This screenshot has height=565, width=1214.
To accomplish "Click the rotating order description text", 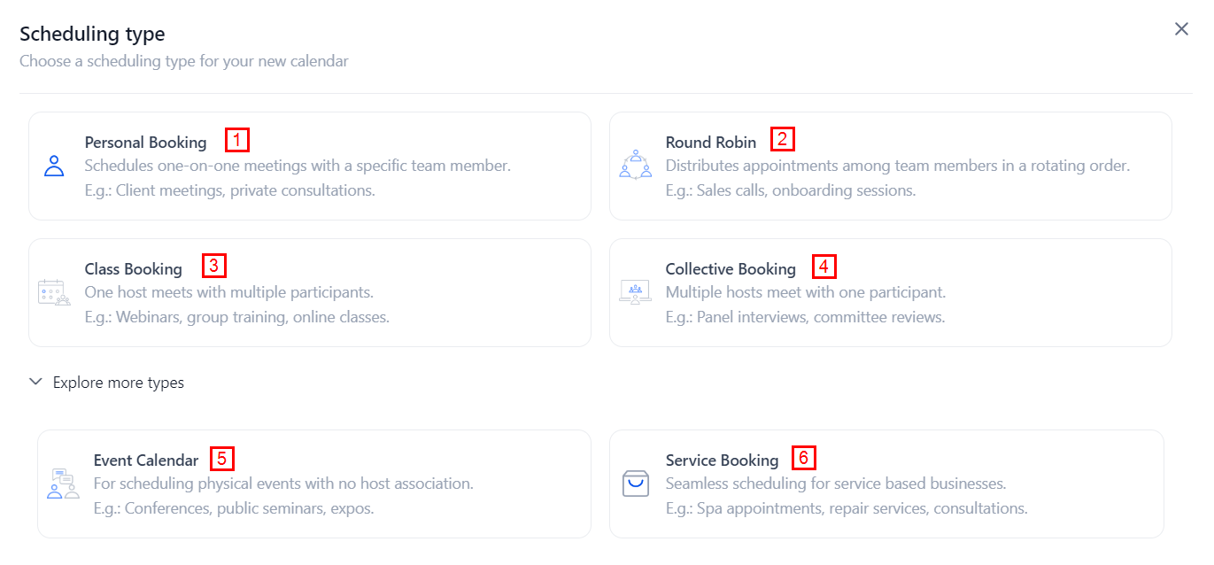I will pos(897,166).
